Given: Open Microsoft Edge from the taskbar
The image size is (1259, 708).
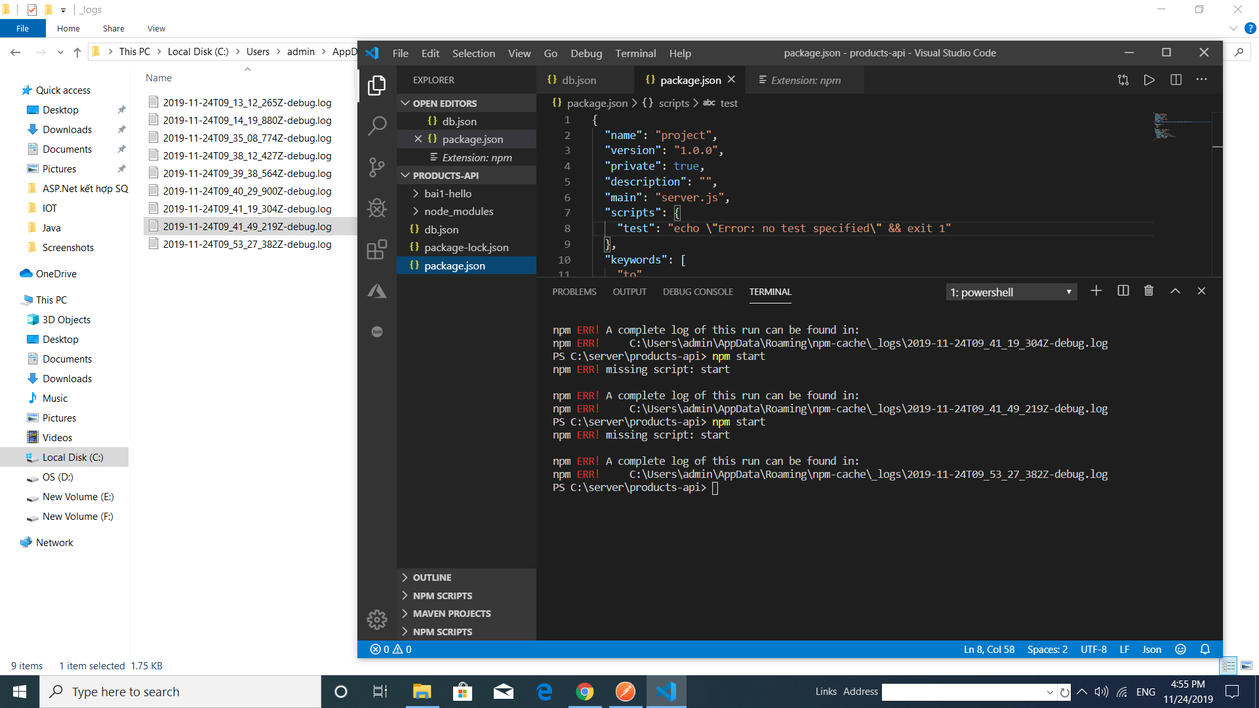Looking at the screenshot, I should [544, 692].
